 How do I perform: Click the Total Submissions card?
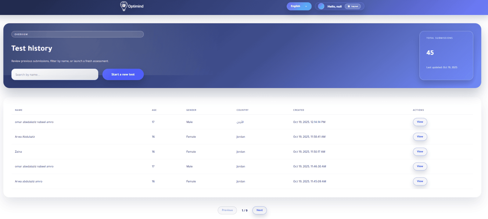(x=446, y=55)
